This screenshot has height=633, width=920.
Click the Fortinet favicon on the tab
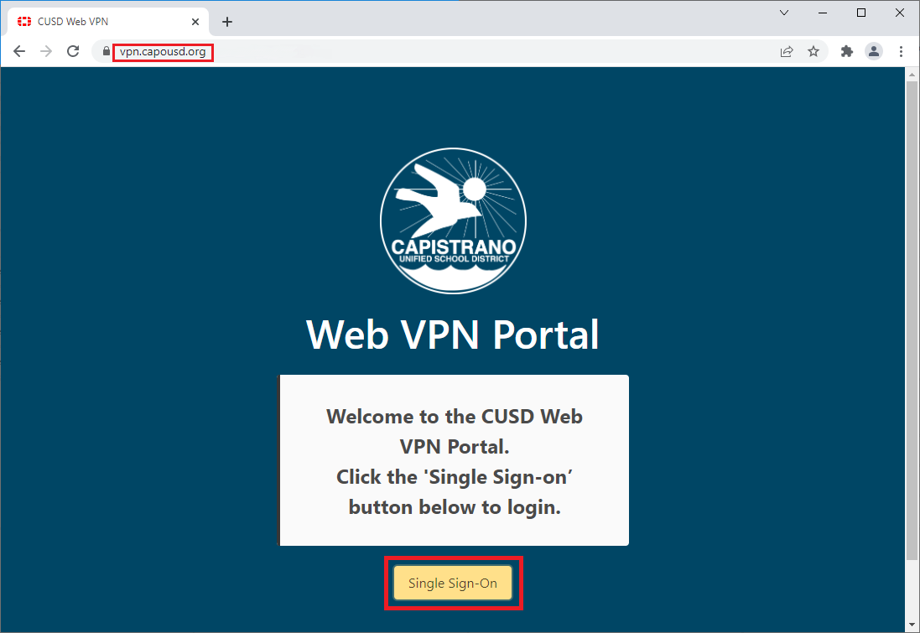pos(24,22)
